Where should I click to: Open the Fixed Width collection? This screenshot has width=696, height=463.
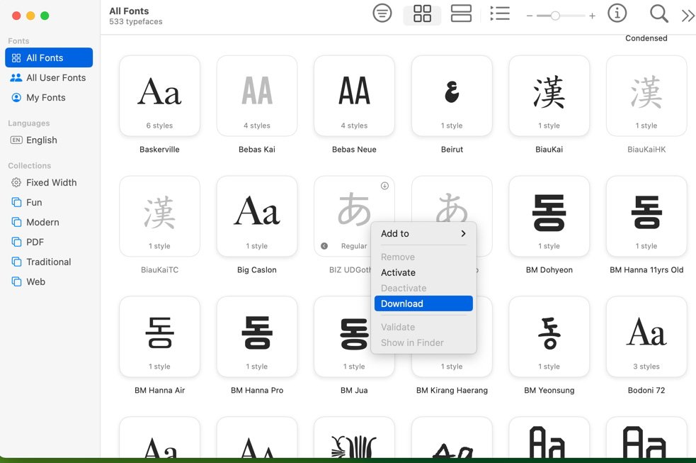tap(51, 182)
